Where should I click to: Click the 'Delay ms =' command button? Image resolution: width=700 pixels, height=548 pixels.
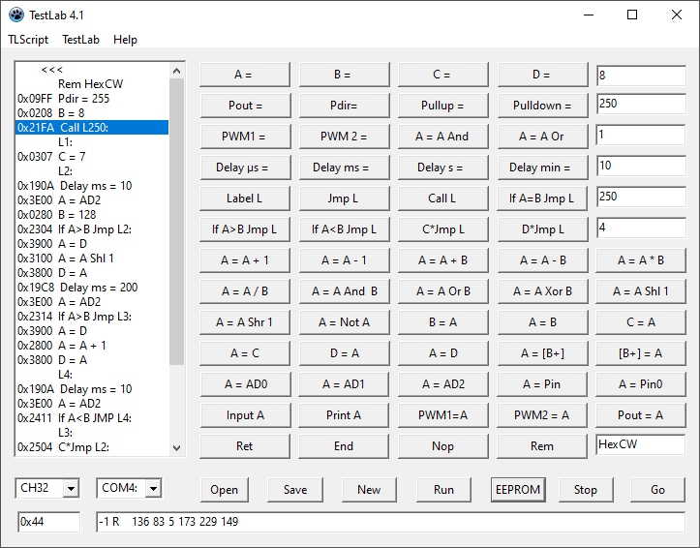[x=341, y=167]
